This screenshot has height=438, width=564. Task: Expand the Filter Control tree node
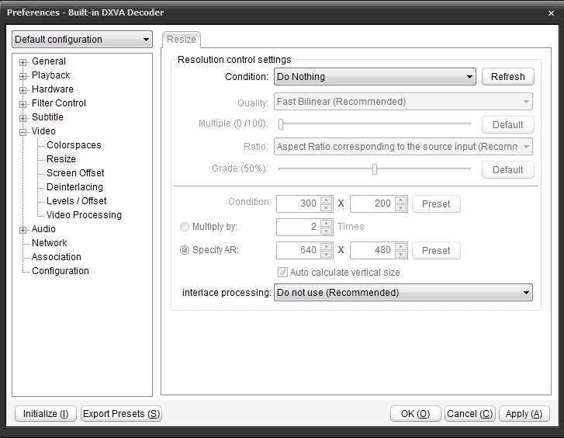coord(22,105)
